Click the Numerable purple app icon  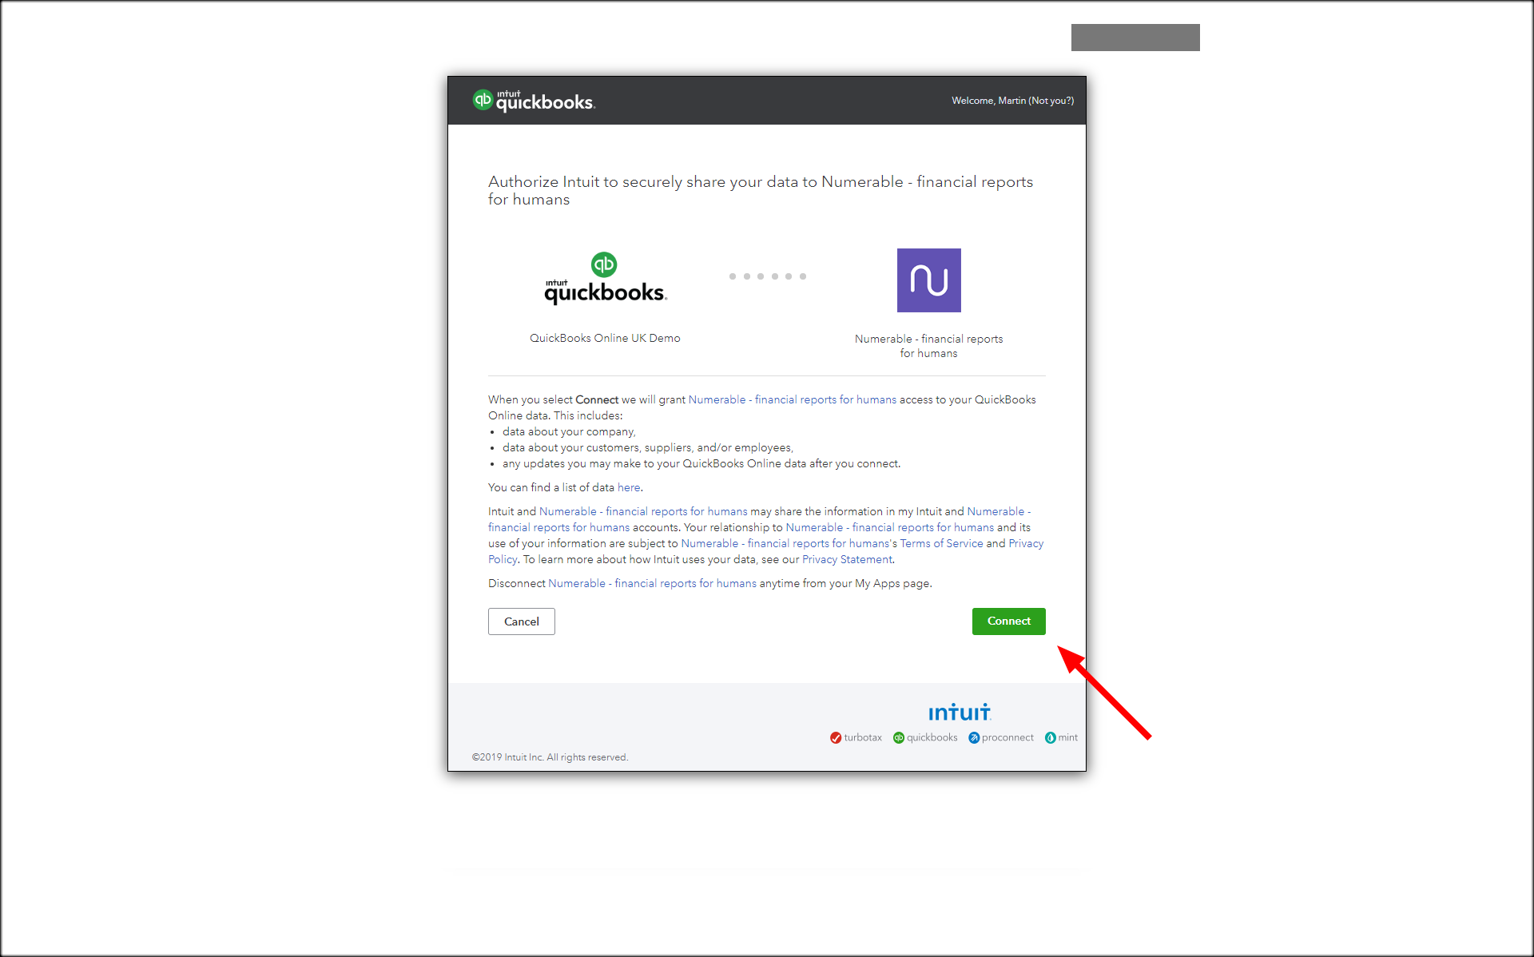pyautogui.click(x=928, y=280)
